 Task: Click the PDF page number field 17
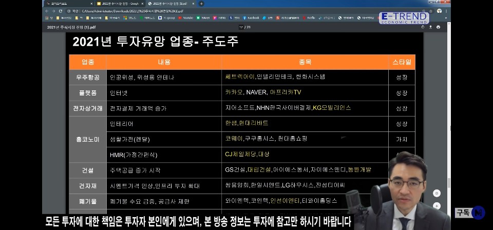(x=241, y=27)
